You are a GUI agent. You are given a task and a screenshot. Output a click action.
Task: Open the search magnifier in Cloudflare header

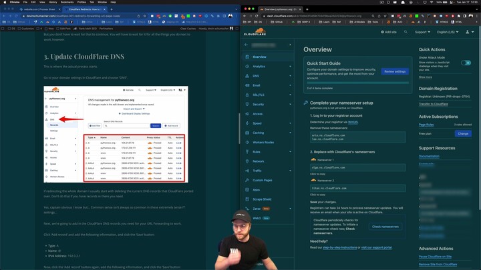pyautogui.click(x=406, y=32)
